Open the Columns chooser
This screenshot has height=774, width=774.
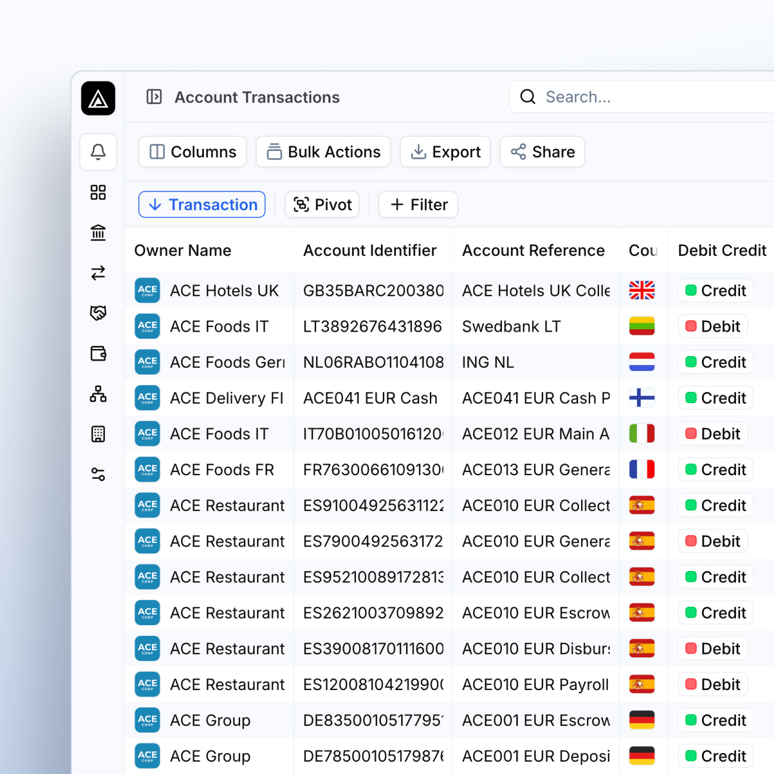pos(192,152)
